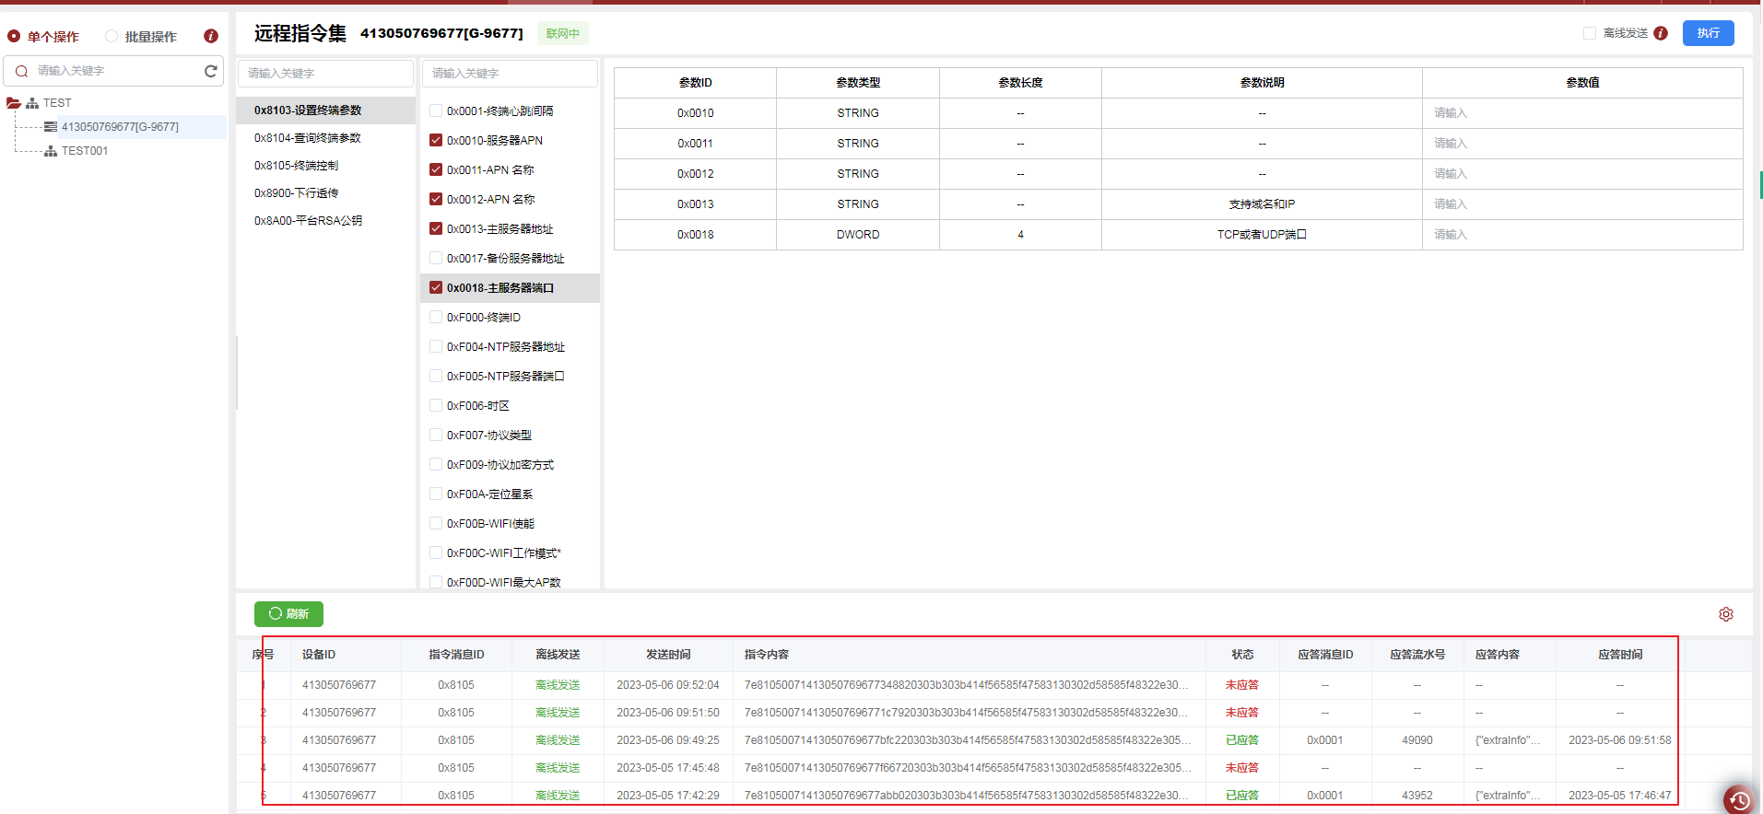Click the search magnifier icon in device search
1763x814 pixels.
coord(21,71)
